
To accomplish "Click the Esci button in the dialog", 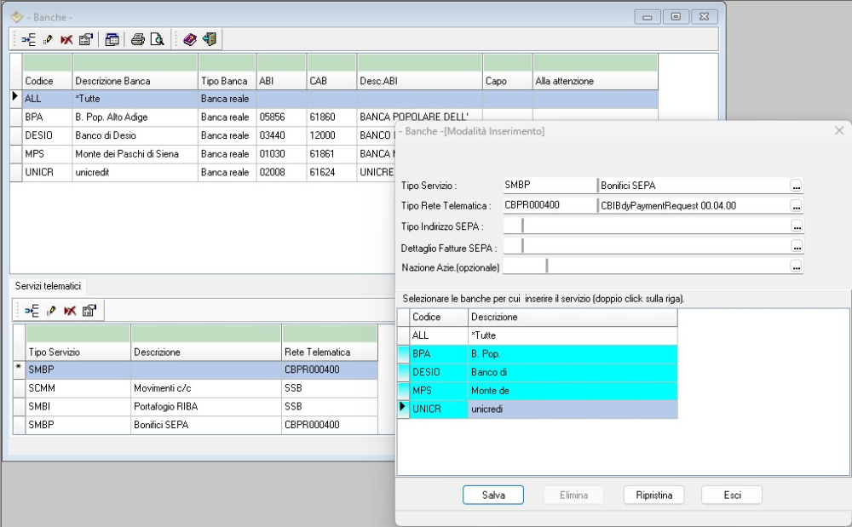I will [x=731, y=495].
